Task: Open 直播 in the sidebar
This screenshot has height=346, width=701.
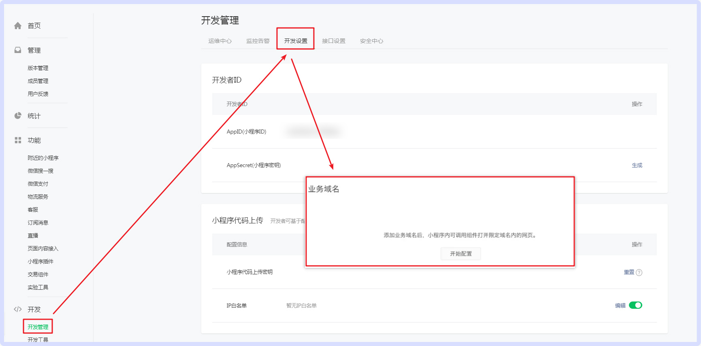Action: coord(33,236)
